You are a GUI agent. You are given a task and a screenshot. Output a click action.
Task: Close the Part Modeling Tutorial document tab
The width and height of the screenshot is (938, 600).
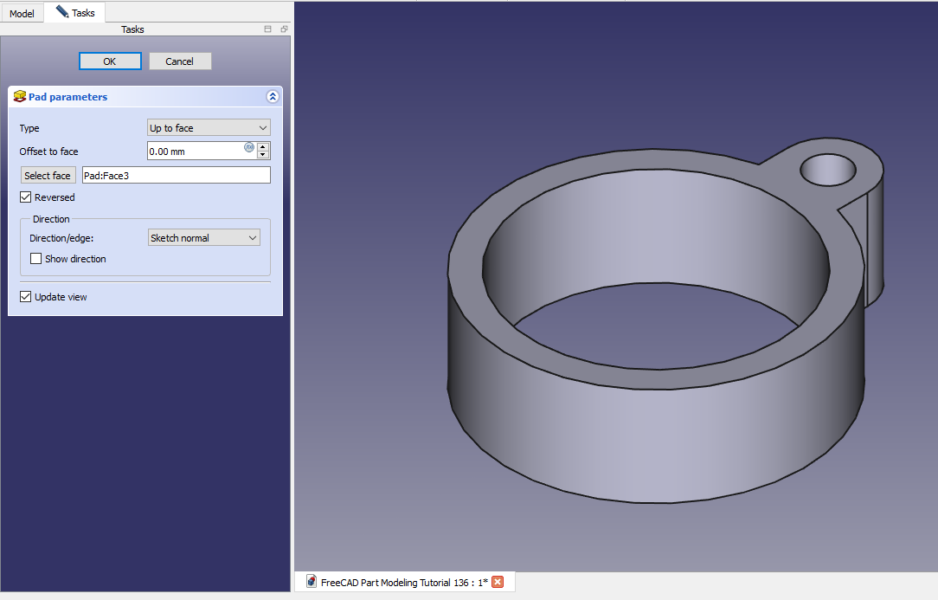pyautogui.click(x=498, y=582)
